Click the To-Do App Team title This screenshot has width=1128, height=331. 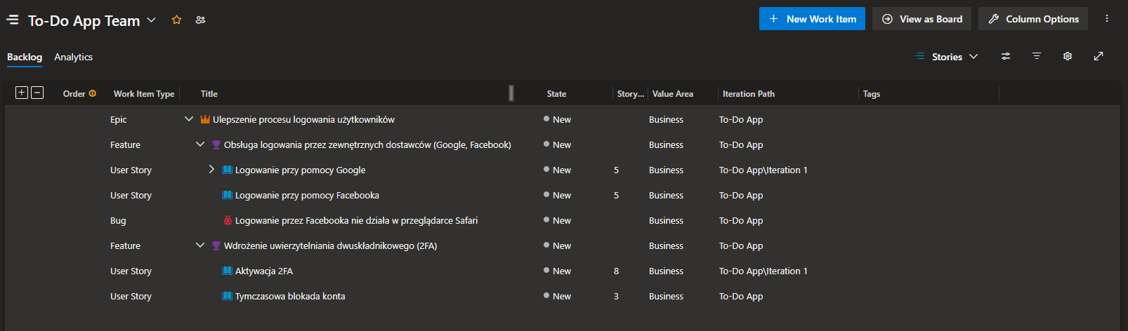[x=84, y=20]
